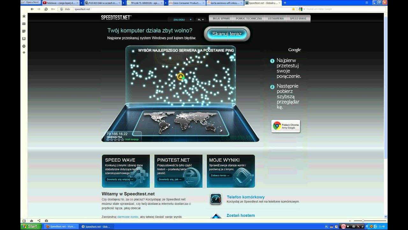The image size is (408, 230).
Task: Go back with the browser back arrow
Action: [x=32, y=9]
